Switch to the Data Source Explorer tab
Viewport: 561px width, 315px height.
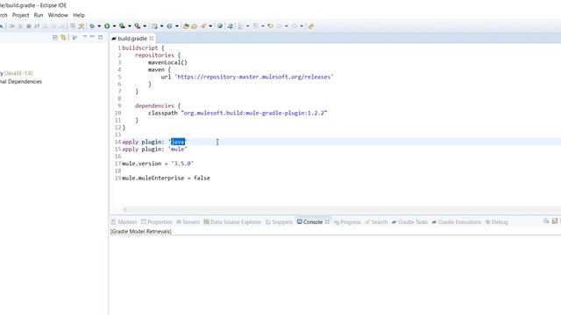click(x=232, y=221)
